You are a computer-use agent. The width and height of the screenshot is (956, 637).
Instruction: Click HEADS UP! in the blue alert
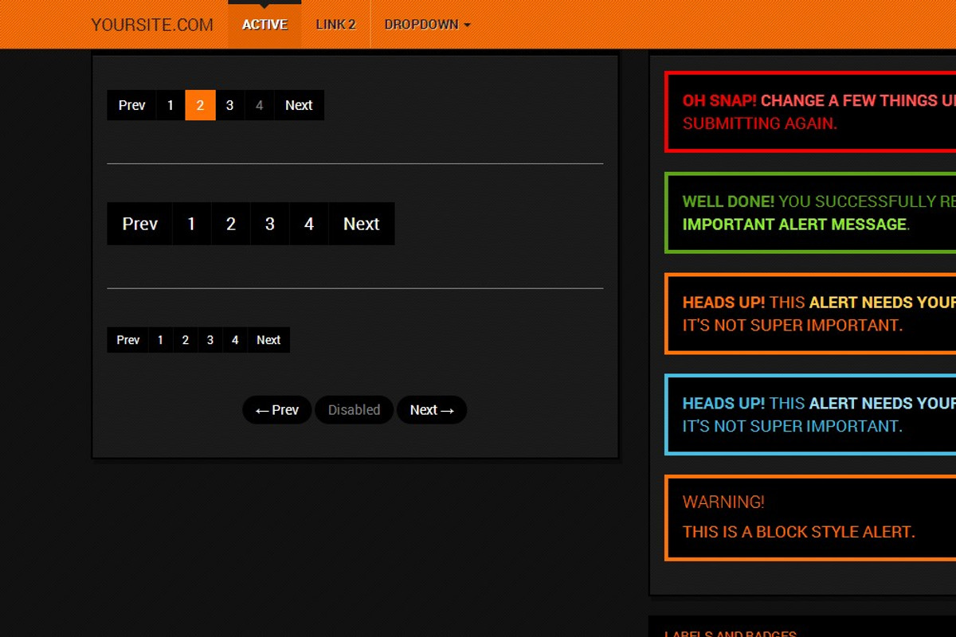(723, 404)
